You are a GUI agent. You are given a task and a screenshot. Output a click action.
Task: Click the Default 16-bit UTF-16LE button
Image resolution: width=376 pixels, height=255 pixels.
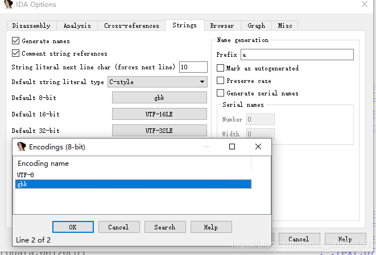click(159, 114)
